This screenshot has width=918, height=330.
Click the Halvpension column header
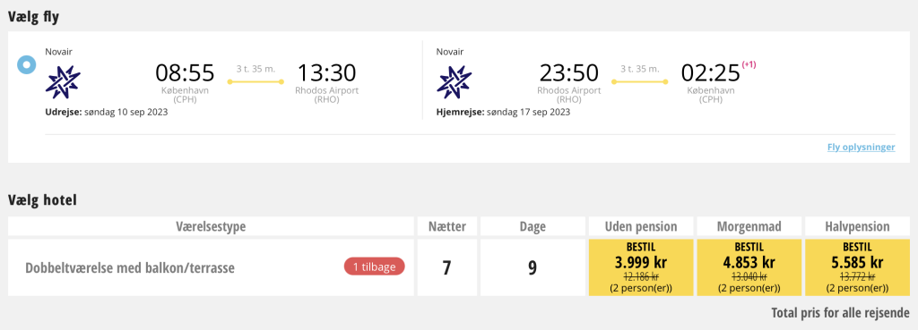(x=857, y=226)
